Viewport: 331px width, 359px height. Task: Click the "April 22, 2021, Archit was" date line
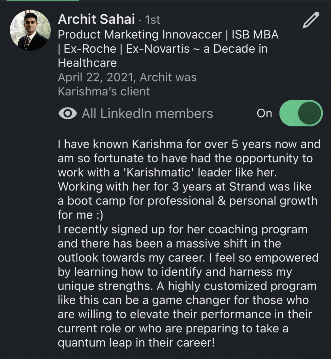127,77
